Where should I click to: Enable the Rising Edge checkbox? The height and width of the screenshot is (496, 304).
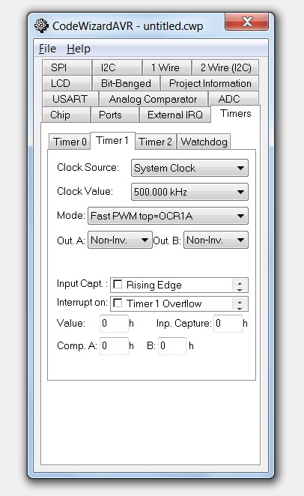pos(118,284)
